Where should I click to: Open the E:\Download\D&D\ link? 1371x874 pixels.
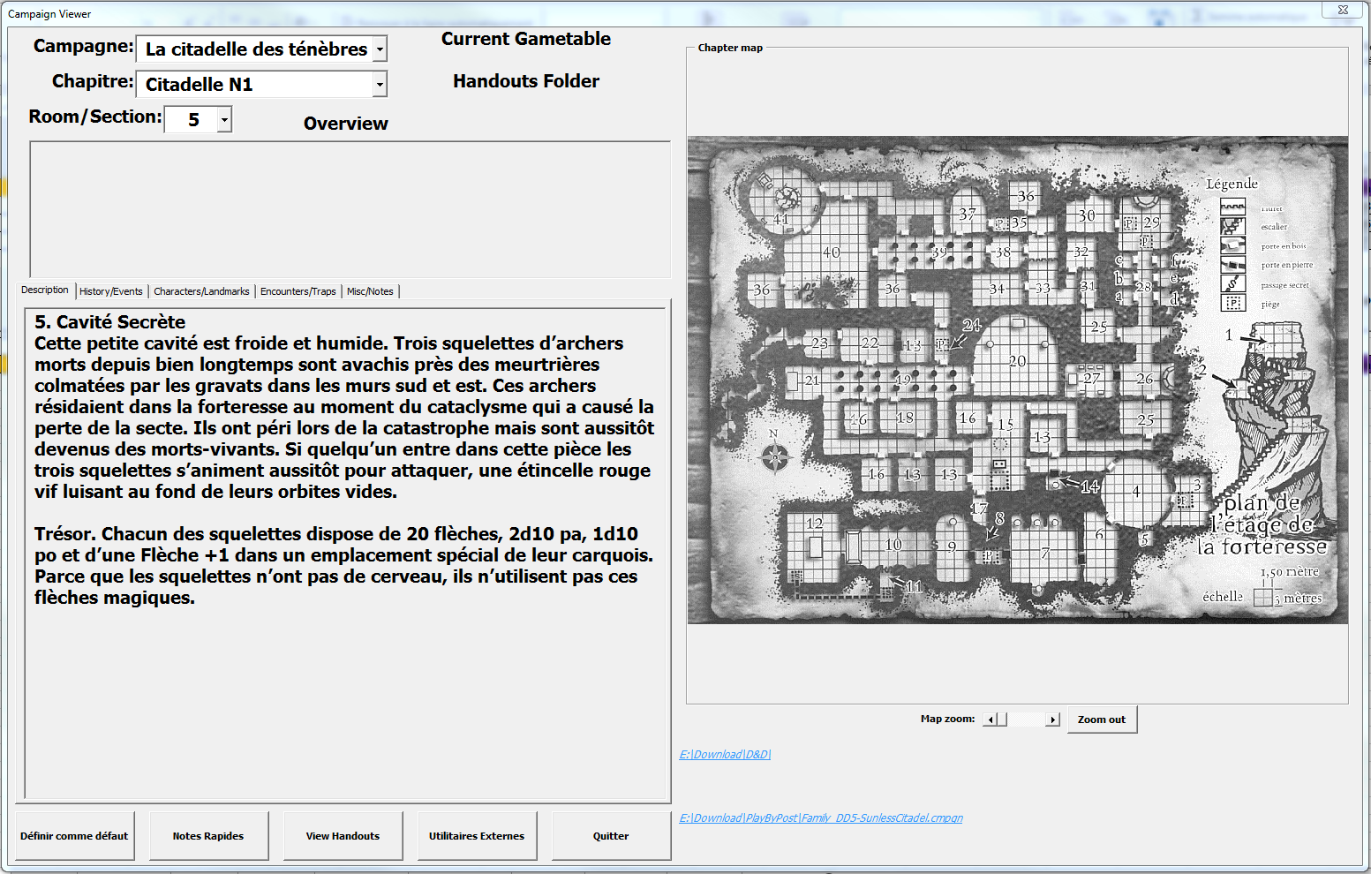coord(725,755)
